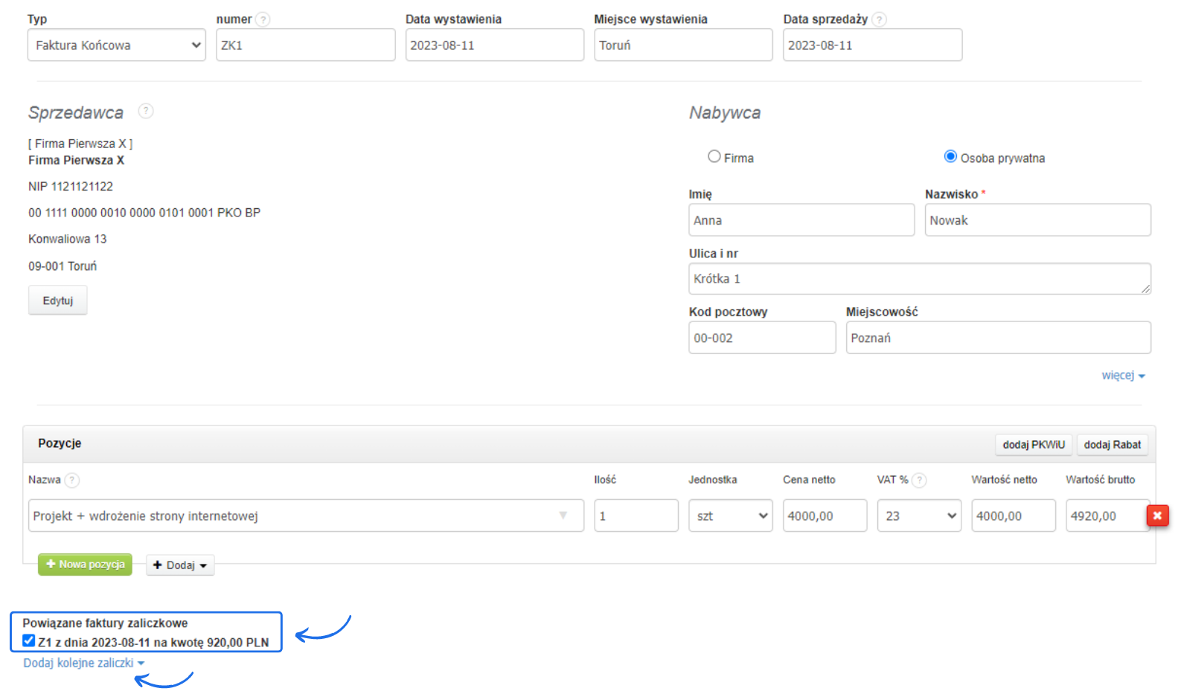Click the help icon next to Sprzedawca
The image size is (1181, 691).
tap(146, 111)
